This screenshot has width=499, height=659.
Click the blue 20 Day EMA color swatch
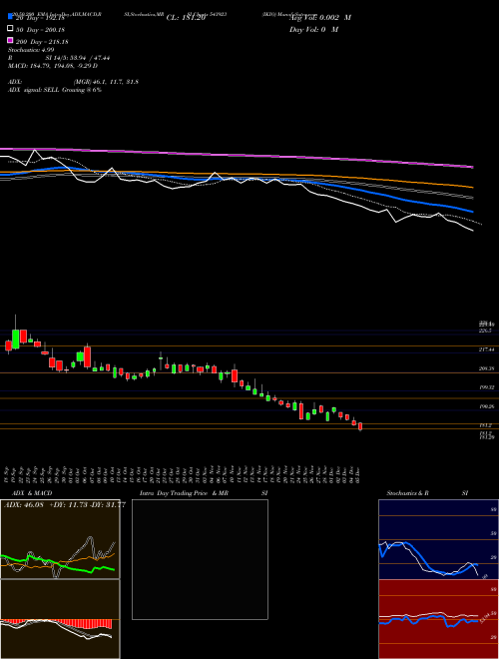point(10,17)
